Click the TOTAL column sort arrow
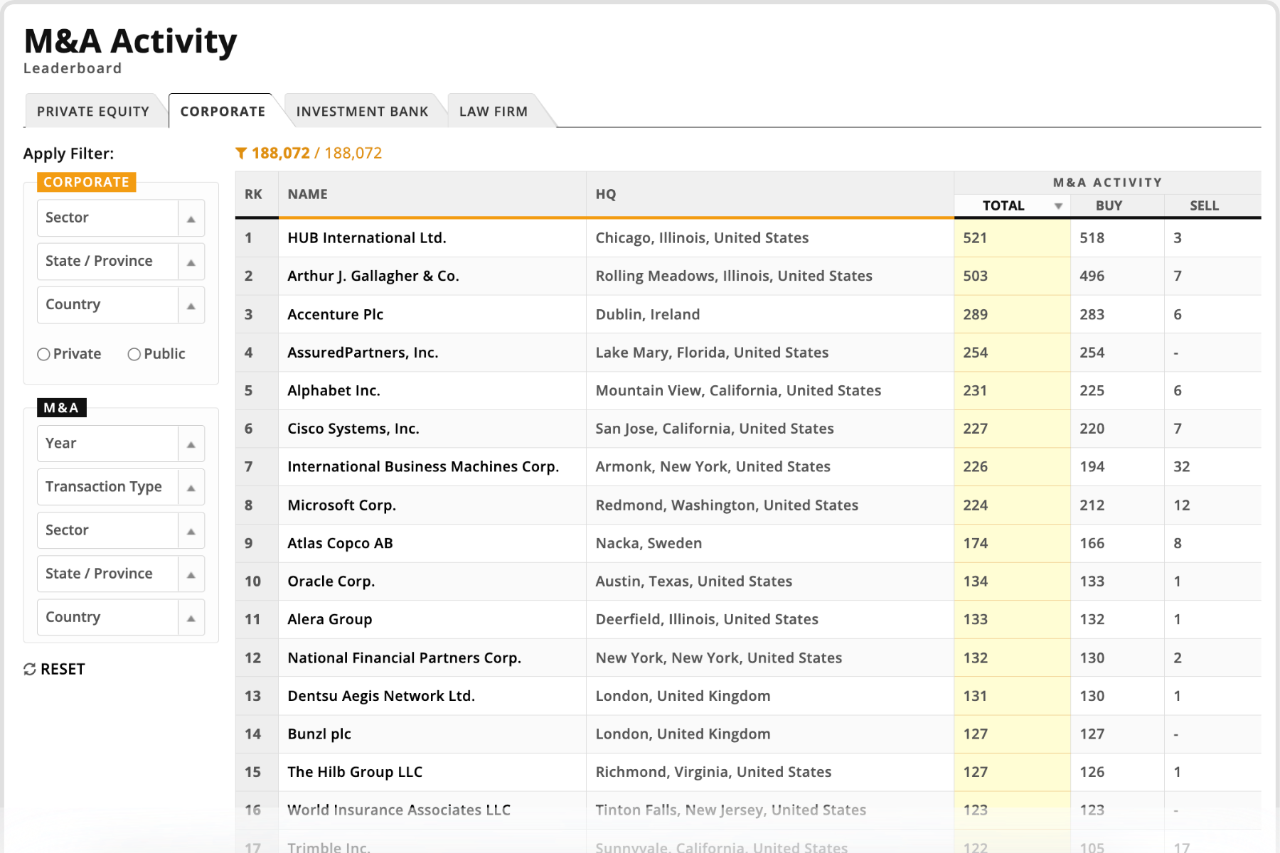1280x853 pixels. [1058, 206]
